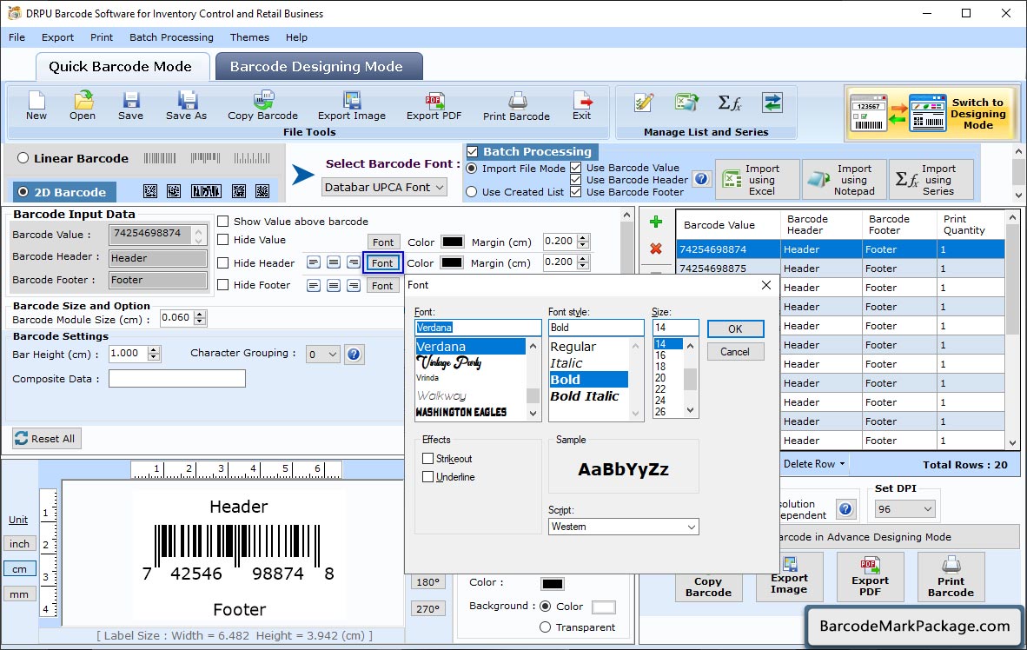Click the Reset All button

(47, 438)
